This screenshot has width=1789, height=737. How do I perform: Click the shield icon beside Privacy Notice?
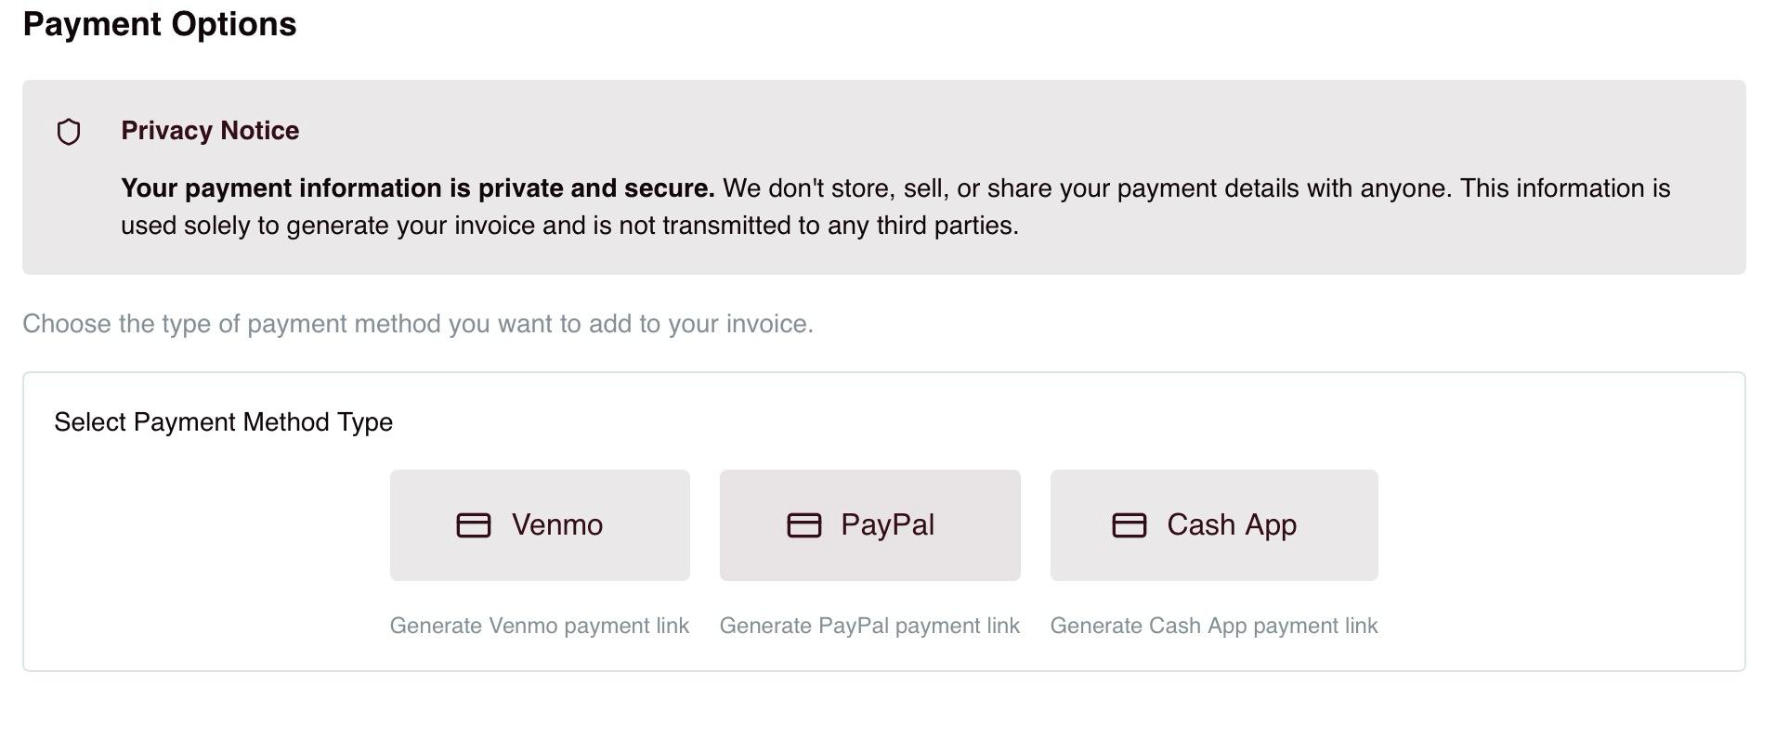(x=69, y=132)
